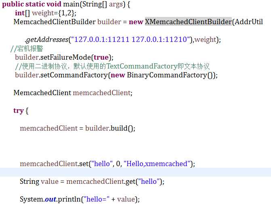Screen dimensions: 271x204
Task: Click the "new" keyword before BinaryCommandFactory
Action: point(118,75)
